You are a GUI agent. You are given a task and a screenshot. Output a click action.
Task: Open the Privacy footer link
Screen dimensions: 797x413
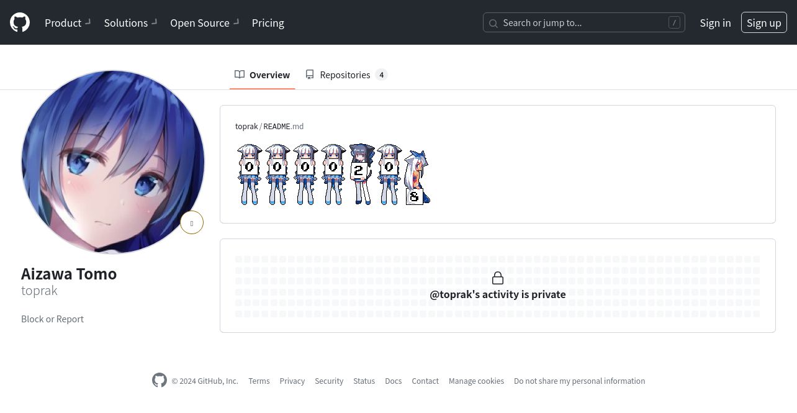(x=292, y=381)
